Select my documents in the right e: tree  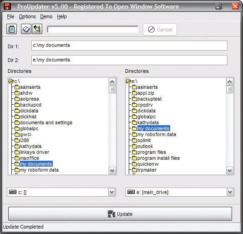[x=151, y=128]
